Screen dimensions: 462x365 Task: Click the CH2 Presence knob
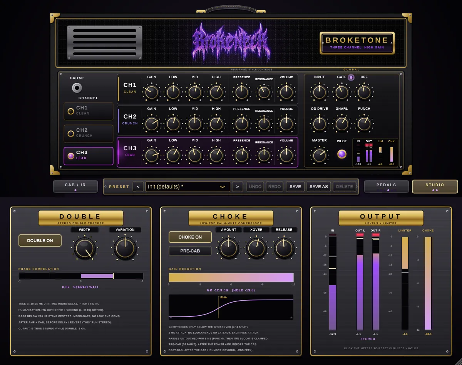click(x=242, y=124)
